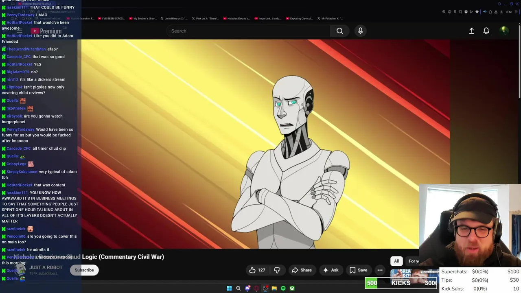Viewport: 521px width, 293px height.
Task: Open the browser AI assistant icon
Action: click(x=509, y=12)
